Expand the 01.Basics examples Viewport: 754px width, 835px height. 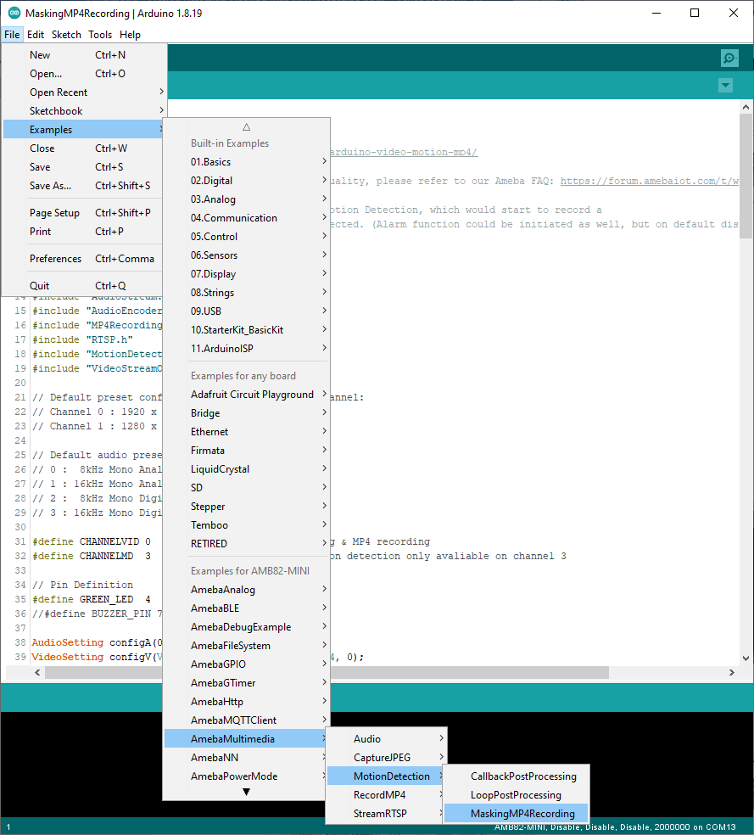(246, 162)
